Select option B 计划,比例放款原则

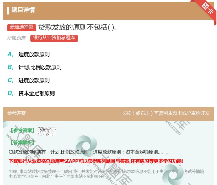(x=40, y=67)
